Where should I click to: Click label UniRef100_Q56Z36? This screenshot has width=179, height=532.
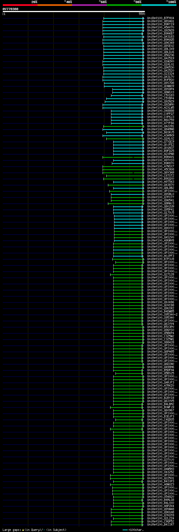pyautogui.click(x=161, y=55)
